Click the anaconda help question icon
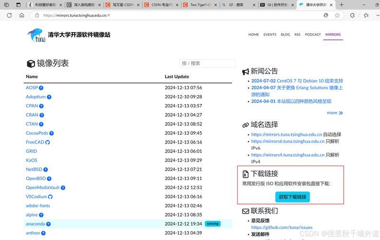Viewport: 380px width, 240px height. click(48, 224)
